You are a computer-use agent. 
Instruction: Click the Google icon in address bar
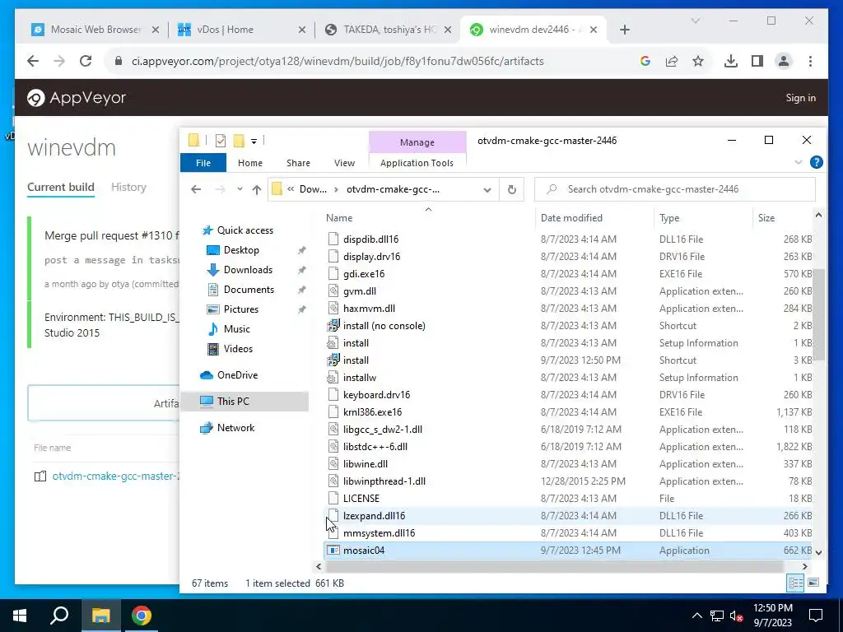645,61
